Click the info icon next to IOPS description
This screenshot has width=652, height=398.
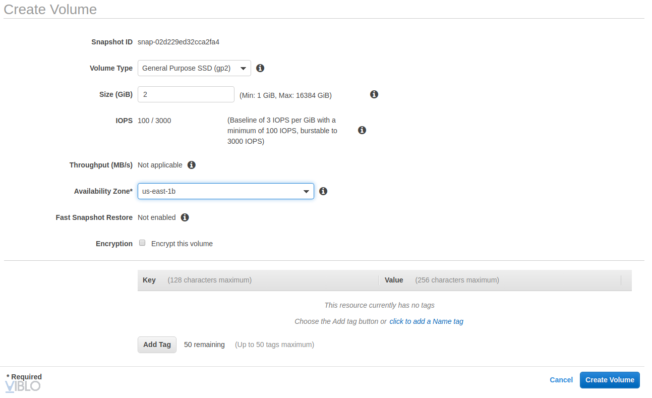click(362, 130)
